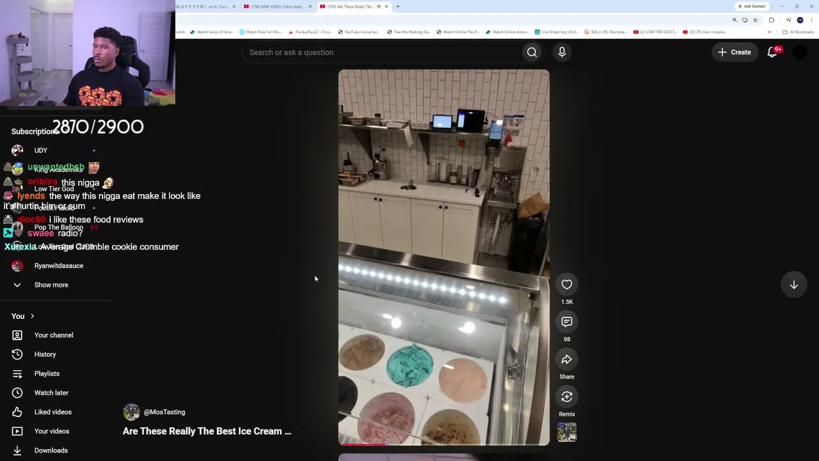Switch to the RAW VIDEO Police body tab

[276, 6]
